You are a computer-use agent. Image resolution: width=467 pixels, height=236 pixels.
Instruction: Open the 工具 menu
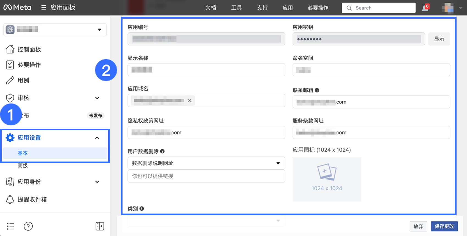(237, 8)
